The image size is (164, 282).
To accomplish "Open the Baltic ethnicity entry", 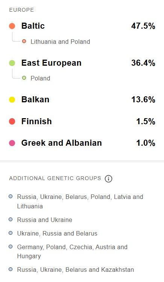I will point(82,26).
